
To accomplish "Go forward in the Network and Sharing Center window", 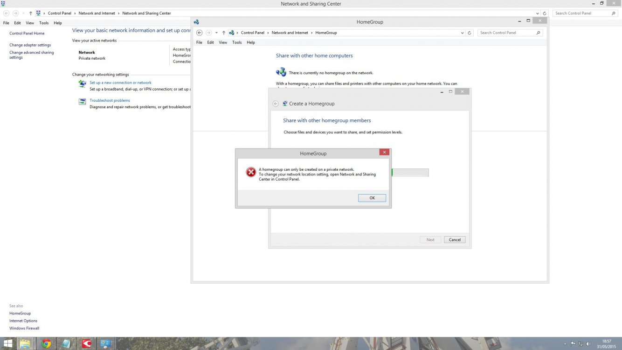I will click(15, 13).
